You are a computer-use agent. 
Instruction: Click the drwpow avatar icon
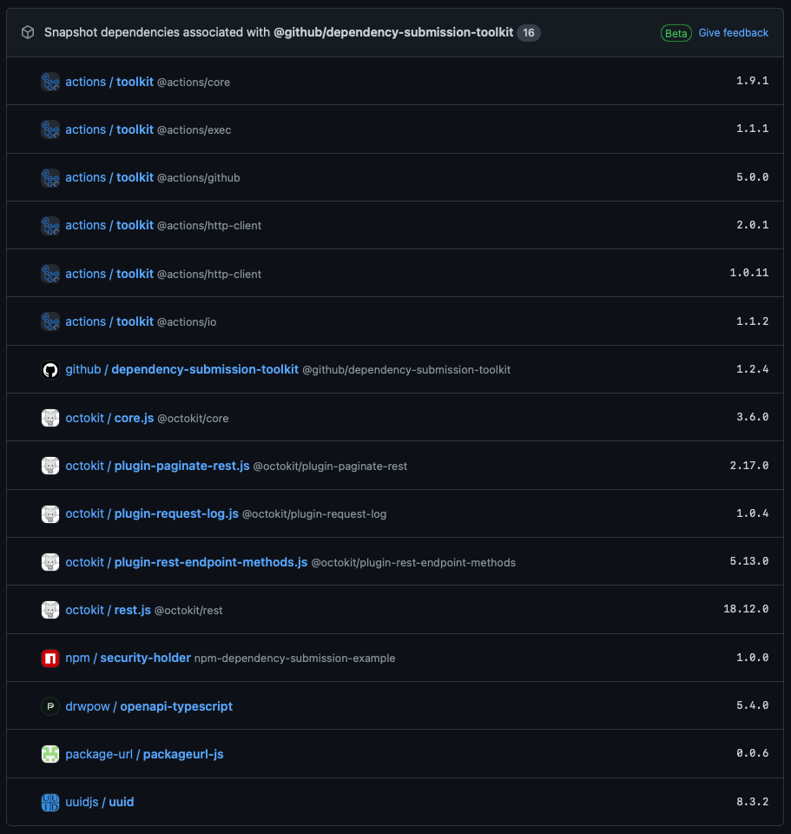(x=50, y=706)
